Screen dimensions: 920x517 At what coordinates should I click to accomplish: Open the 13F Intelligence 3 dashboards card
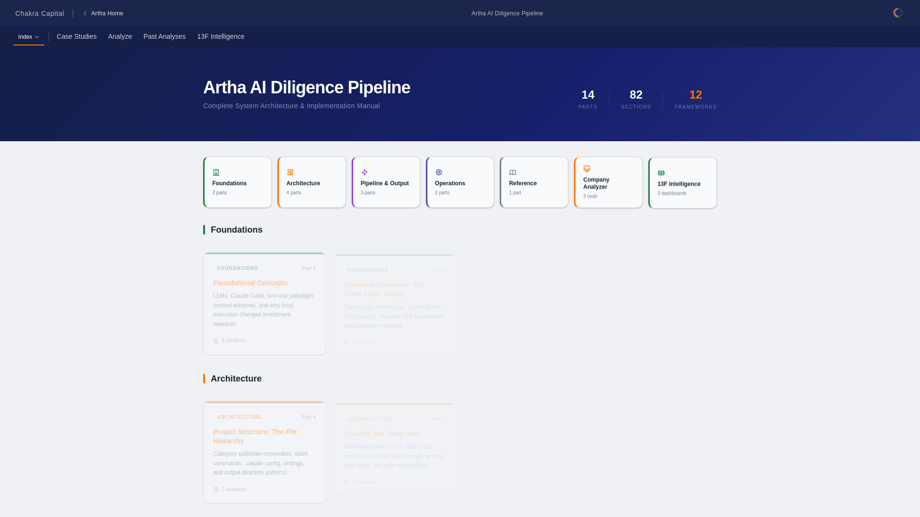(x=682, y=183)
